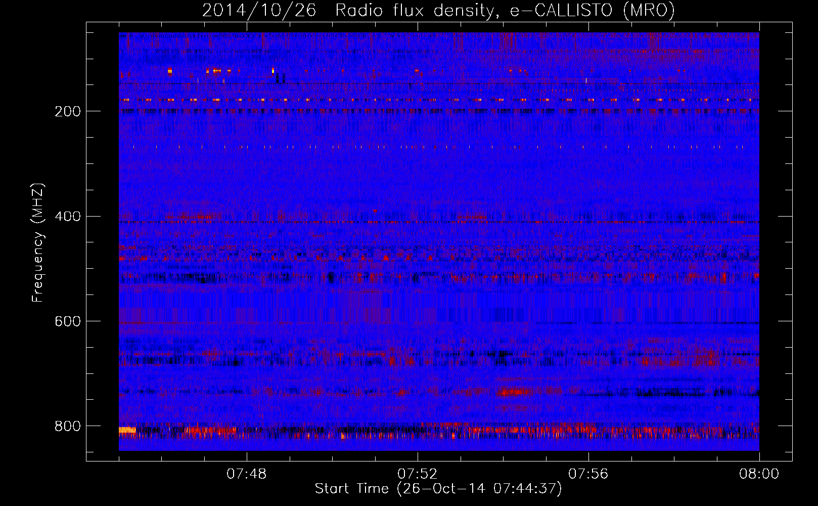This screenshot has height=506, width=818.
Task: Click the 07:56 time tick label
Action: click(x=588, y=474)
